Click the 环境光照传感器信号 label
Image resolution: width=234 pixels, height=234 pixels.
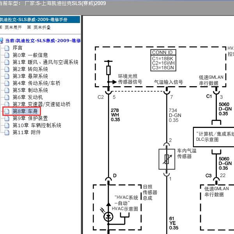click(130, 79)
